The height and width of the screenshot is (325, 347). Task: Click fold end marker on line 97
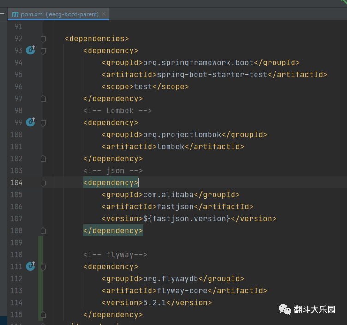point(43,98)
